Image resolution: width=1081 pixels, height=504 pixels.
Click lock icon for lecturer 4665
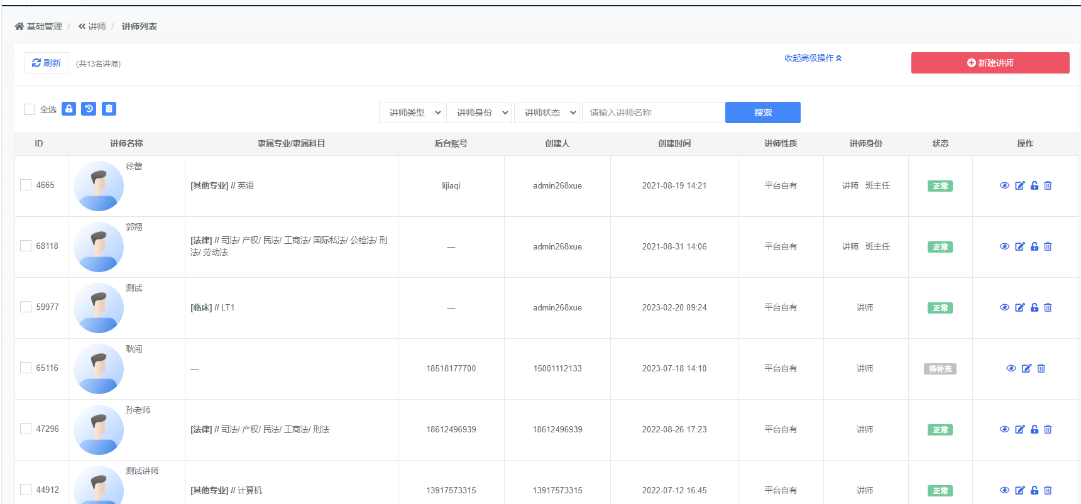tap(1034, 185)
